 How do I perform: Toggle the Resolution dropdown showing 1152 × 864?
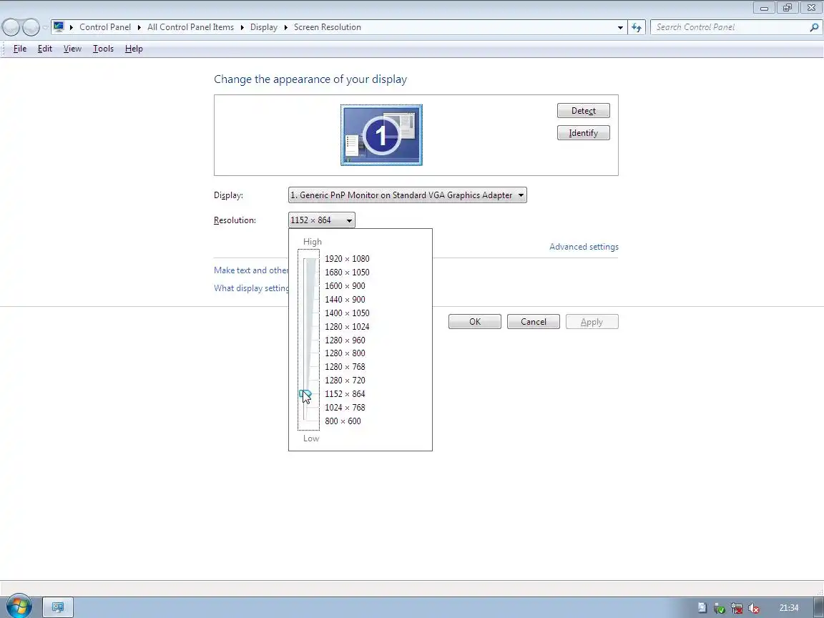(322, 220)
